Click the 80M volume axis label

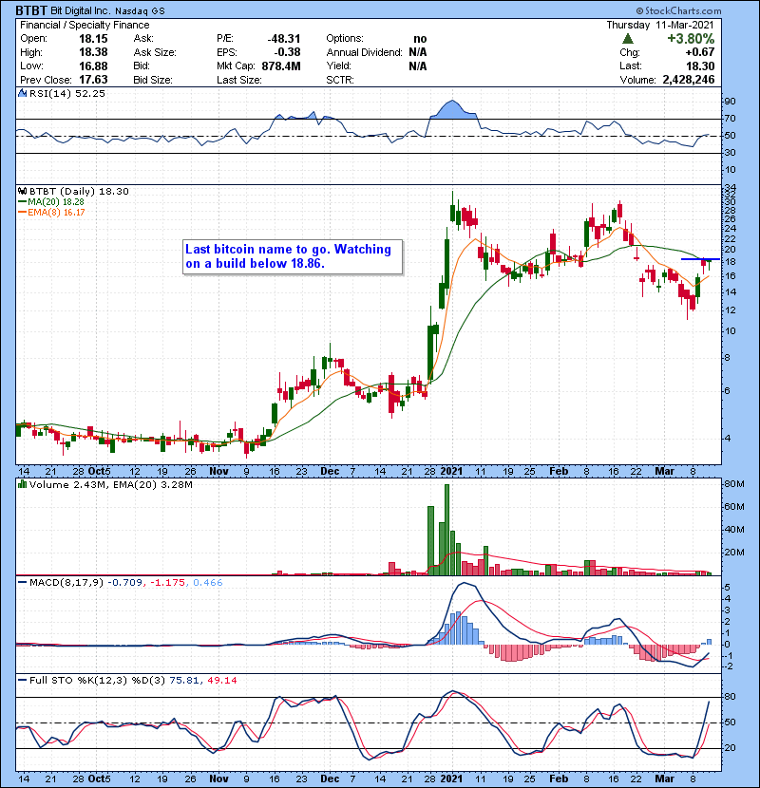(x=733, y=484)
